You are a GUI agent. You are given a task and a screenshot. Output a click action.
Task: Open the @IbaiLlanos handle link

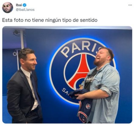pyautogui.click(x=25, y=10)
